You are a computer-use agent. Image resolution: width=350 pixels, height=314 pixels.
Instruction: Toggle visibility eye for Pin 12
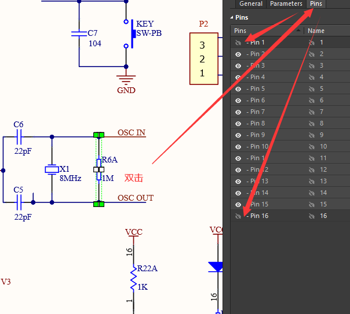tap(238, 170)
